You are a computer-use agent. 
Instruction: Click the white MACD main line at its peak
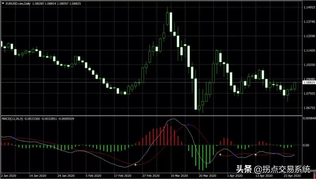coord(174,119)
